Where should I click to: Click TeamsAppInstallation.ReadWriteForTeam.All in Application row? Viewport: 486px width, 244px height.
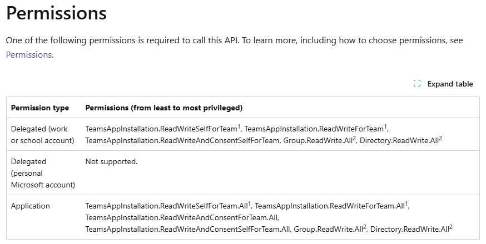tap(330, 206)
